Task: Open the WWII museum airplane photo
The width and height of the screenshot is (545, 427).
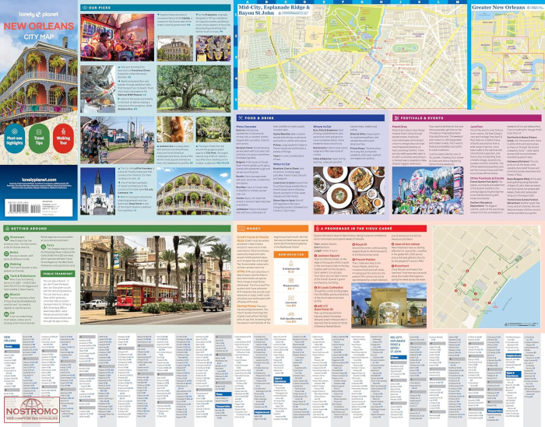Action: tap(97, 89)
